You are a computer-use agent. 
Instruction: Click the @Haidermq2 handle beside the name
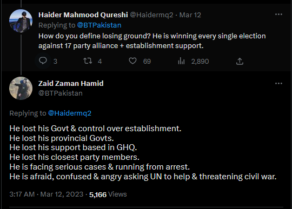click(151, 15)
